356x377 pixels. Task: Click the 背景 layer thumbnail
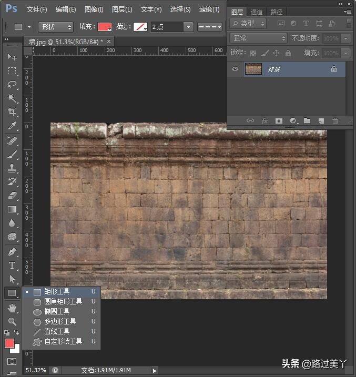tap(253, 69)
